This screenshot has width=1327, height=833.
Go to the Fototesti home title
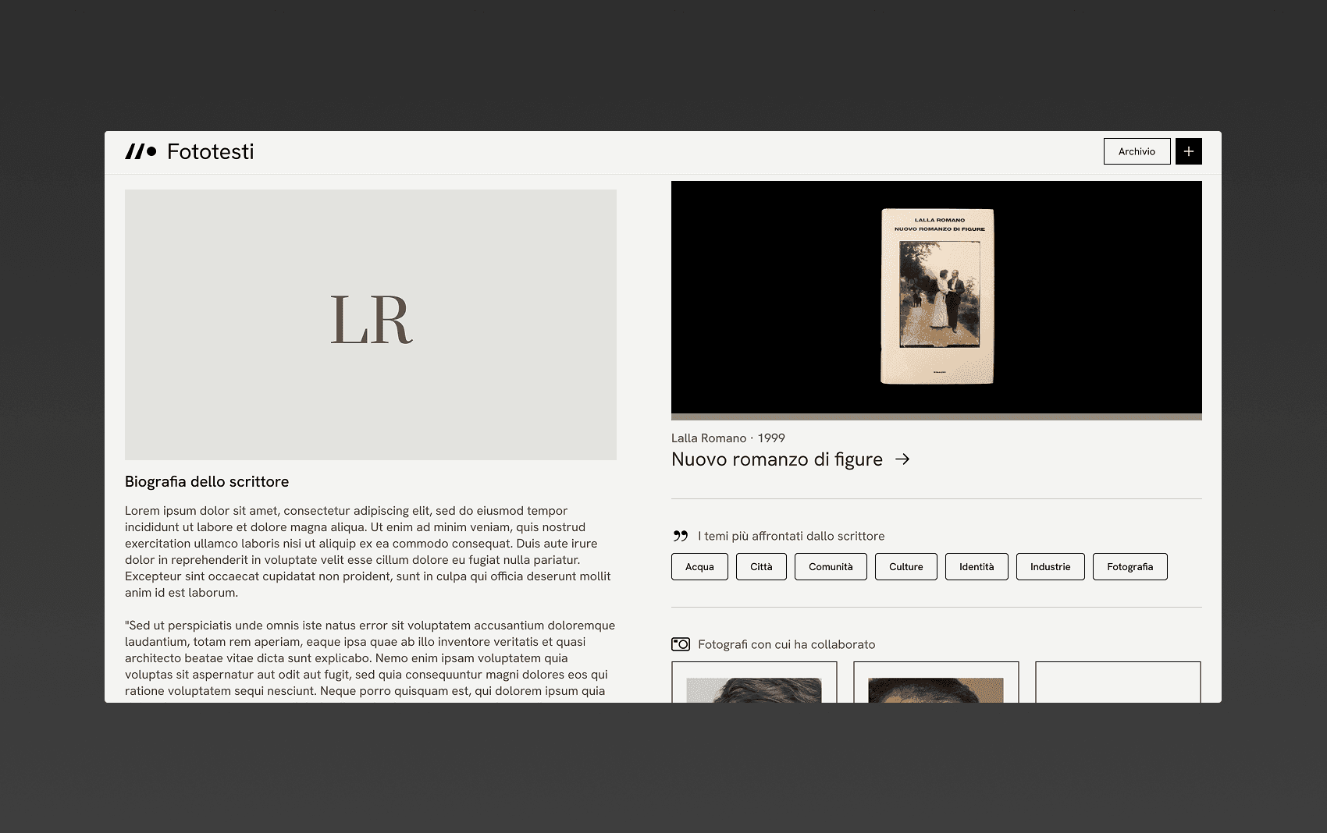coord(211,151)
